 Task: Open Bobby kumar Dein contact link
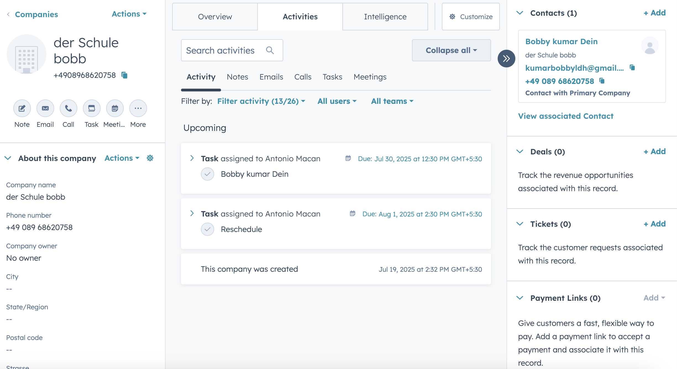[x=561, y=41]
